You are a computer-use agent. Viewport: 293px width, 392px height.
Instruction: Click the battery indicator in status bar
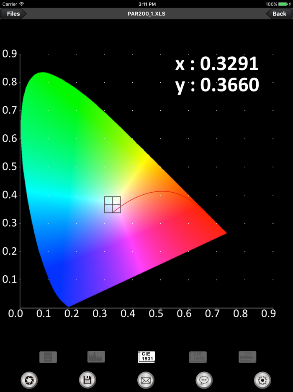pyautogui.click(x=283, y=4)
